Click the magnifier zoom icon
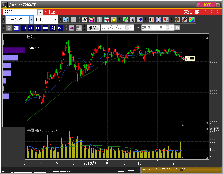The image size is (223, 174). (66, 20)
